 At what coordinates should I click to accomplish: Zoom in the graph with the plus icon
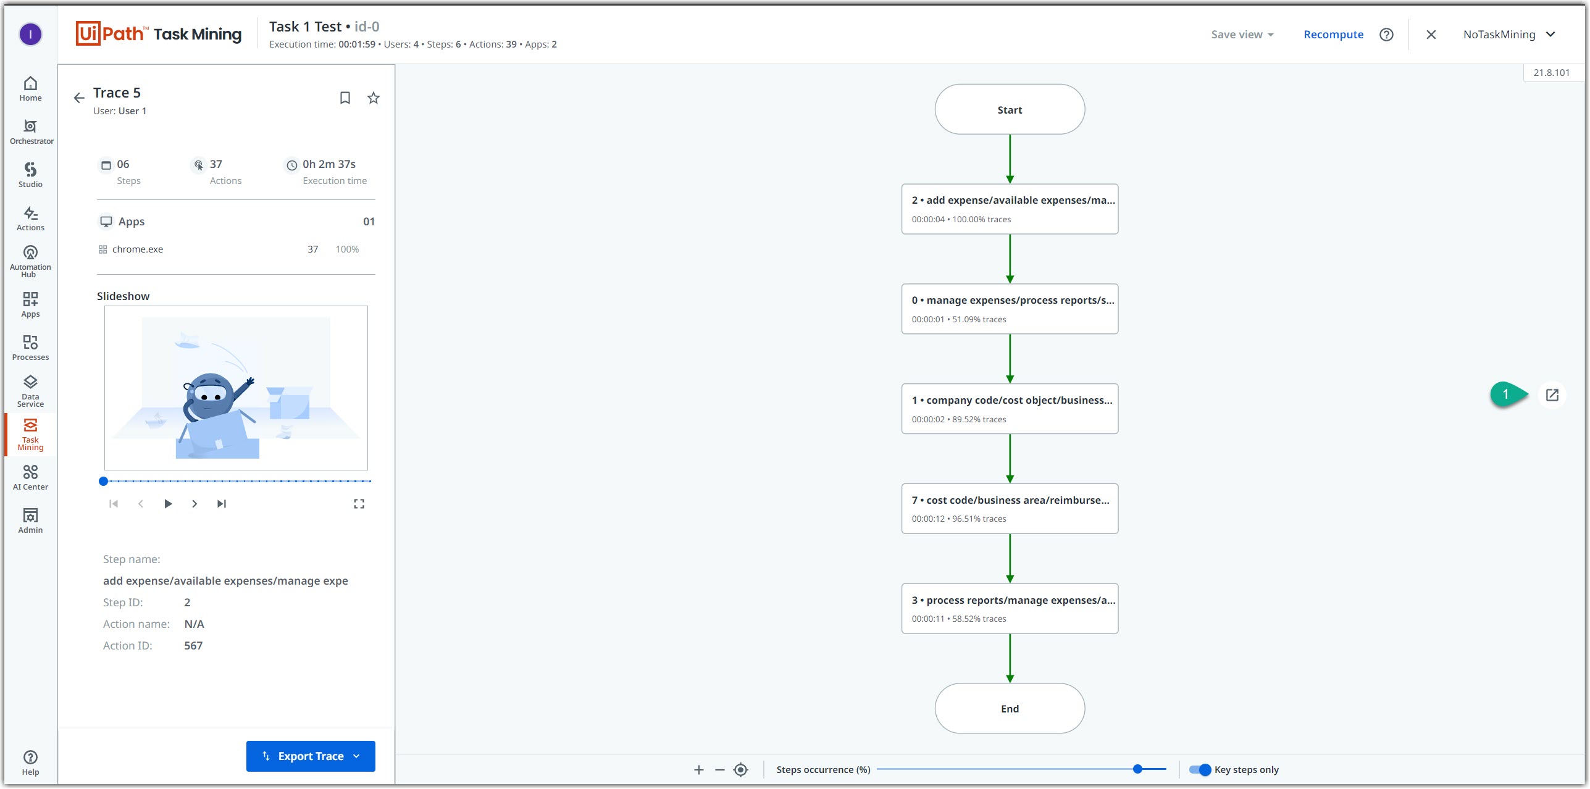coord(698,769)
